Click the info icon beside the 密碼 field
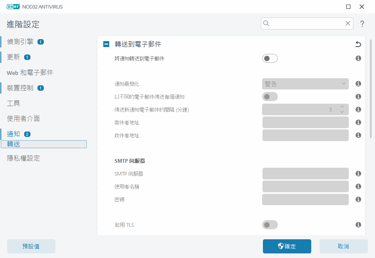 pos(358,199)
